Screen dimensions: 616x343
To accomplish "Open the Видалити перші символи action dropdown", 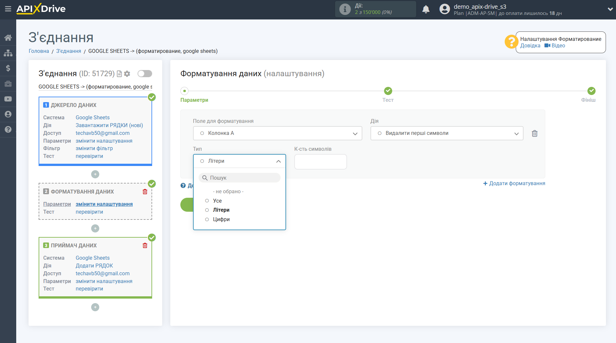I will pyautogui.click(x=447, y=133).
